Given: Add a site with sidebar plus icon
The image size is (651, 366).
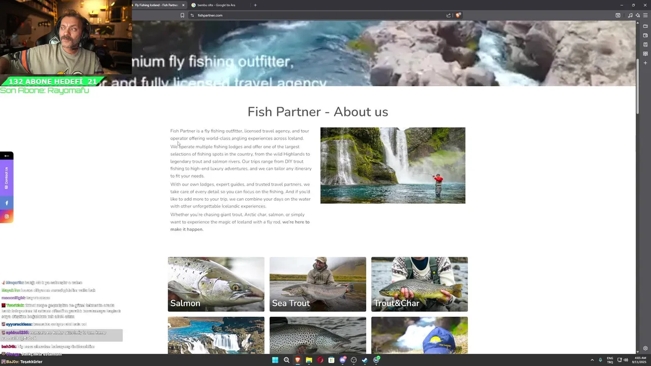Looking at the screenshot, I should [645, 63].
